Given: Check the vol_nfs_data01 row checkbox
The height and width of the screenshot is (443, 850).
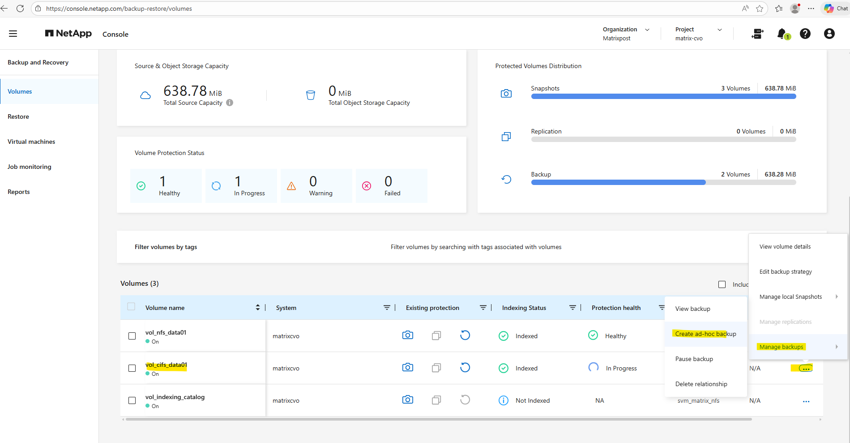Looking at the screenshot, I should [132, 336].
